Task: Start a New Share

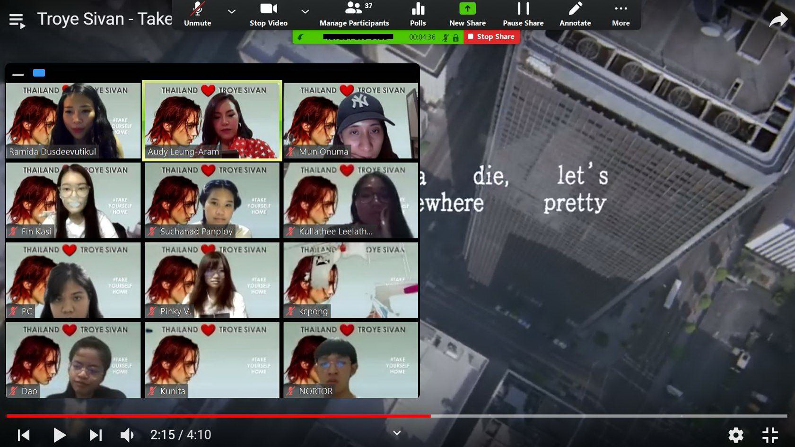Action: (x=467, y=15)
